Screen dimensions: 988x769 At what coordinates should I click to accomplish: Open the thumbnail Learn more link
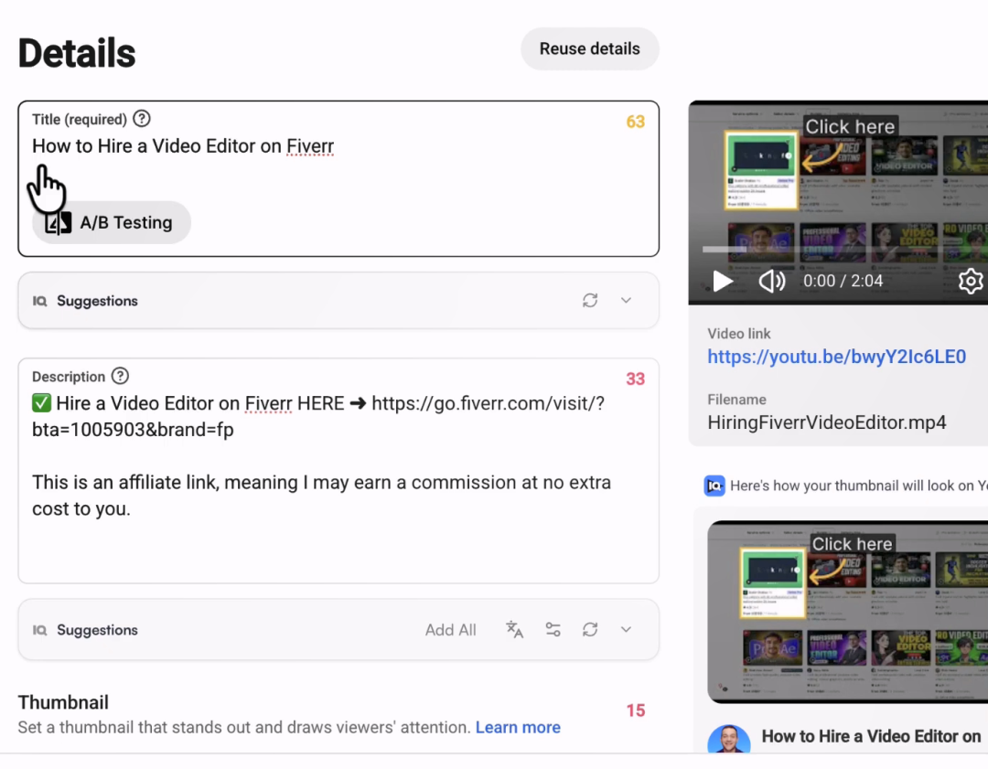click(x=517, y=728)
